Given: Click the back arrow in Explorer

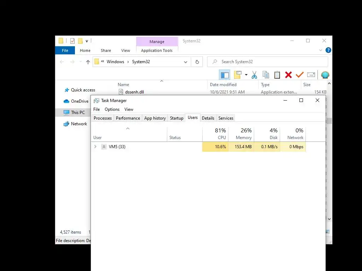Looking at the screenshot, I should point(62,62).
